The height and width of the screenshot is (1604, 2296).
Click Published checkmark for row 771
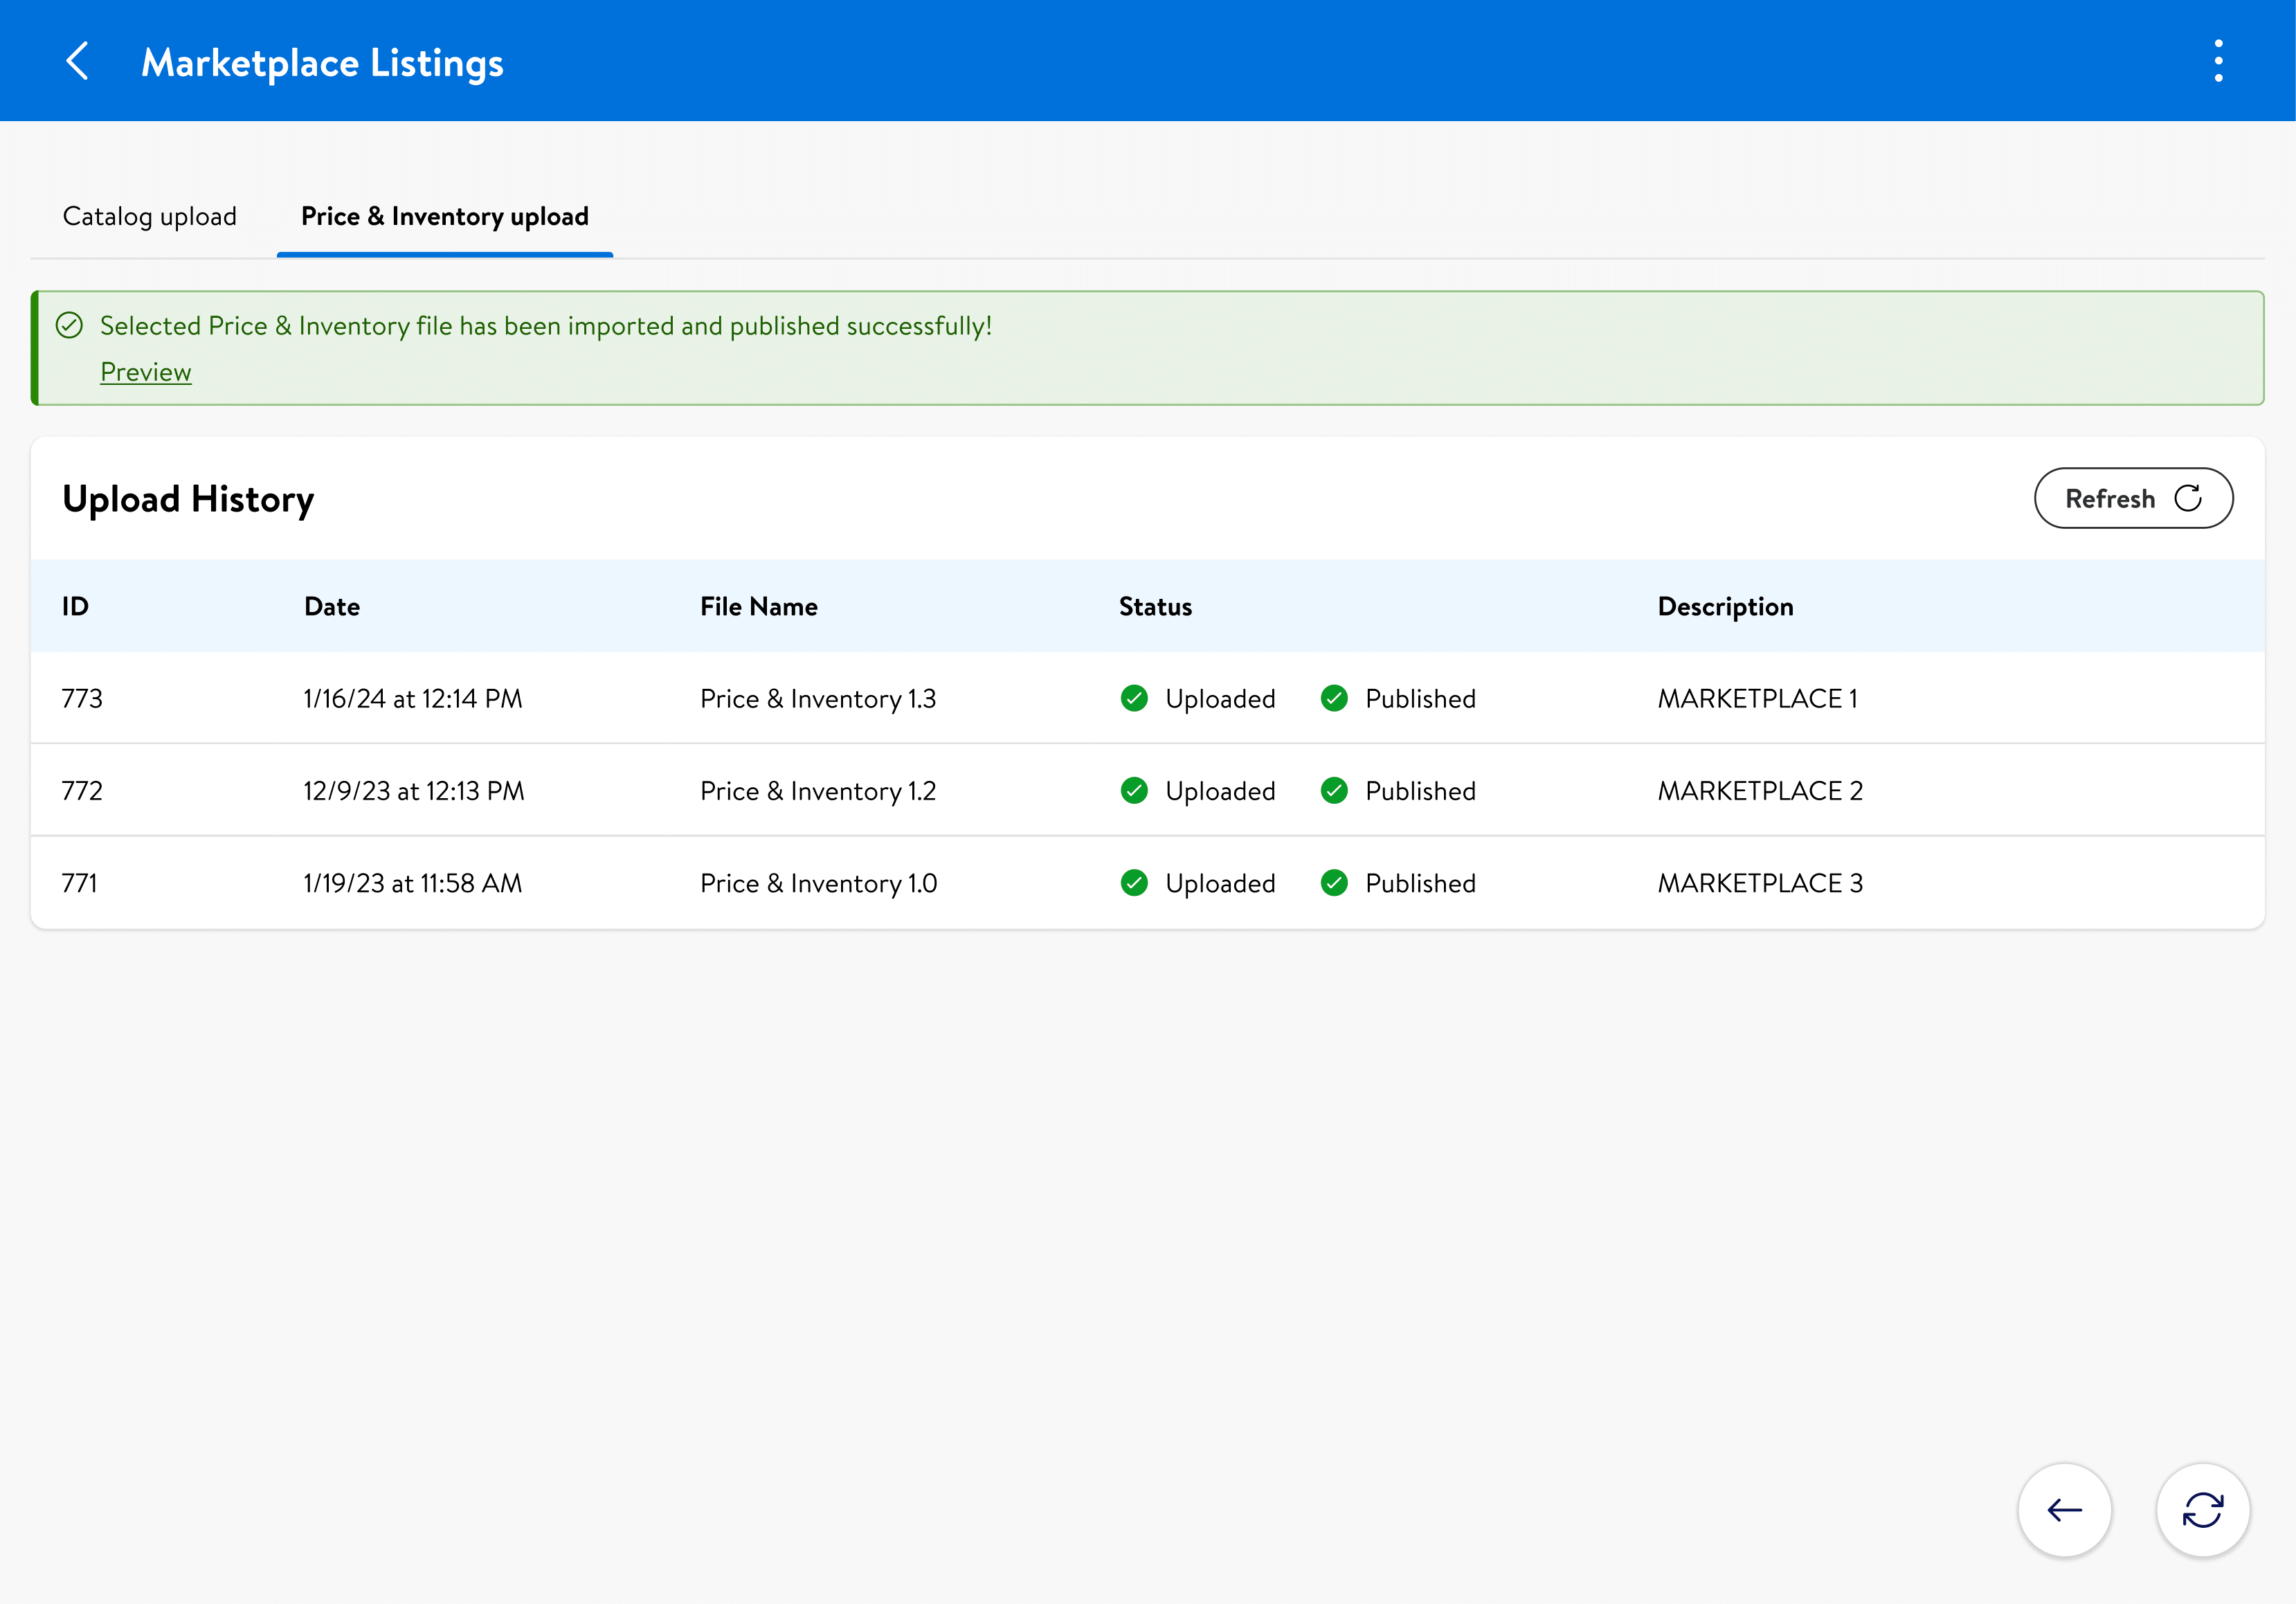tap(1334, 883)
